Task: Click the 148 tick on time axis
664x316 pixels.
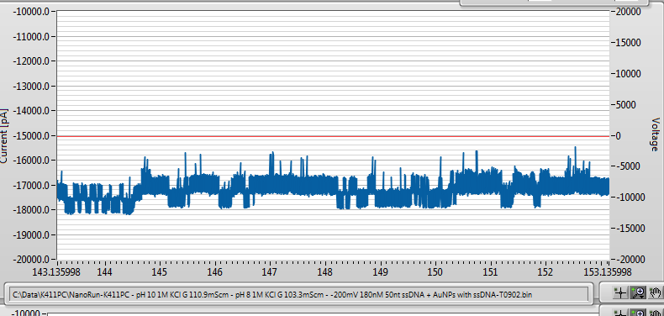Action: tap(325, 272)
